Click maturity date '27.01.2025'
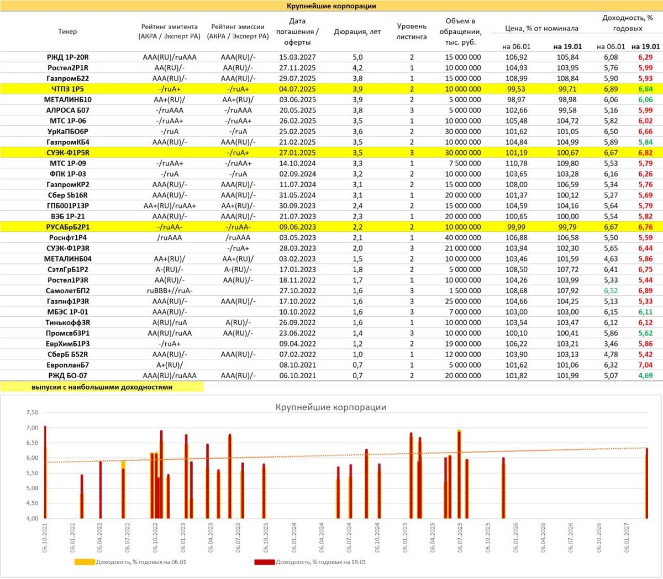Viewport: 663px width, 579px height. [297, 152]
